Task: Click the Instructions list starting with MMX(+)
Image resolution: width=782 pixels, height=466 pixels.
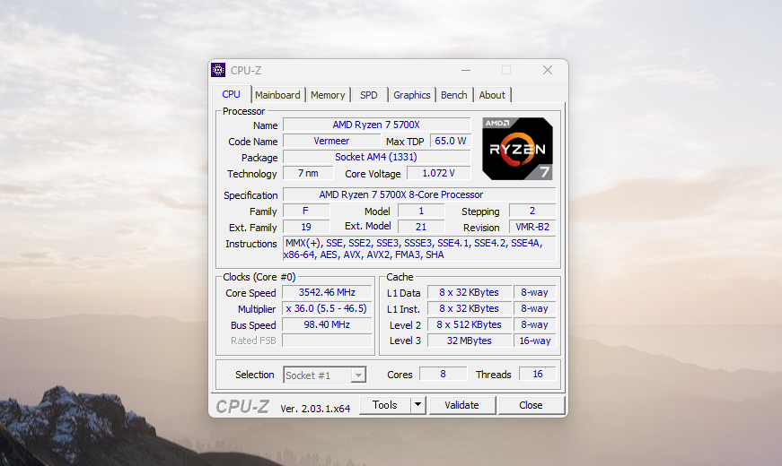Action: coord(419,249)
